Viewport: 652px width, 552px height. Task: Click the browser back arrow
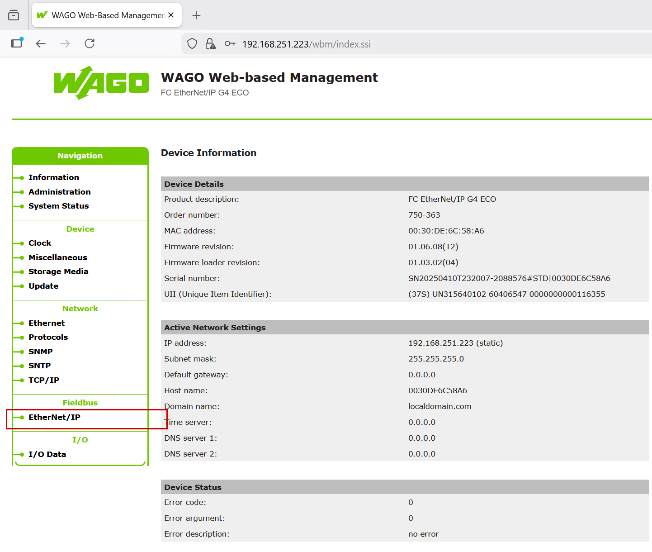pos(41,43)
